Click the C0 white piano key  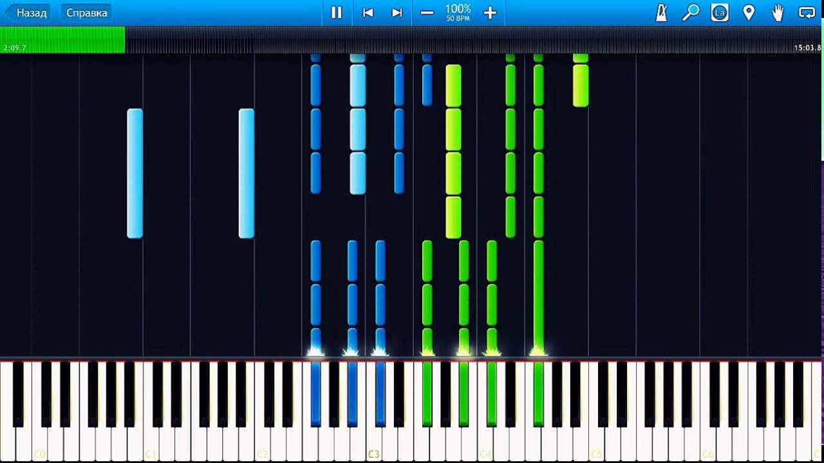pyautogui.click(x=40, y=412)
